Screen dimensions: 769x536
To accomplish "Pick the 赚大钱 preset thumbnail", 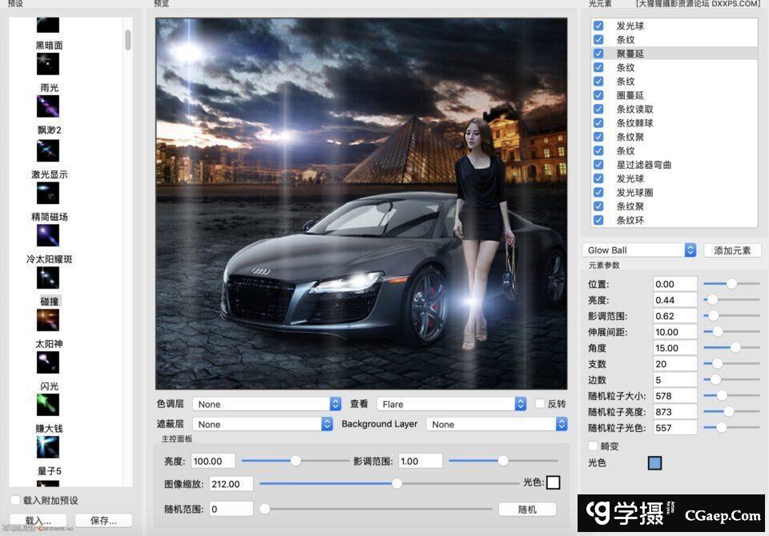I will 48,447.
